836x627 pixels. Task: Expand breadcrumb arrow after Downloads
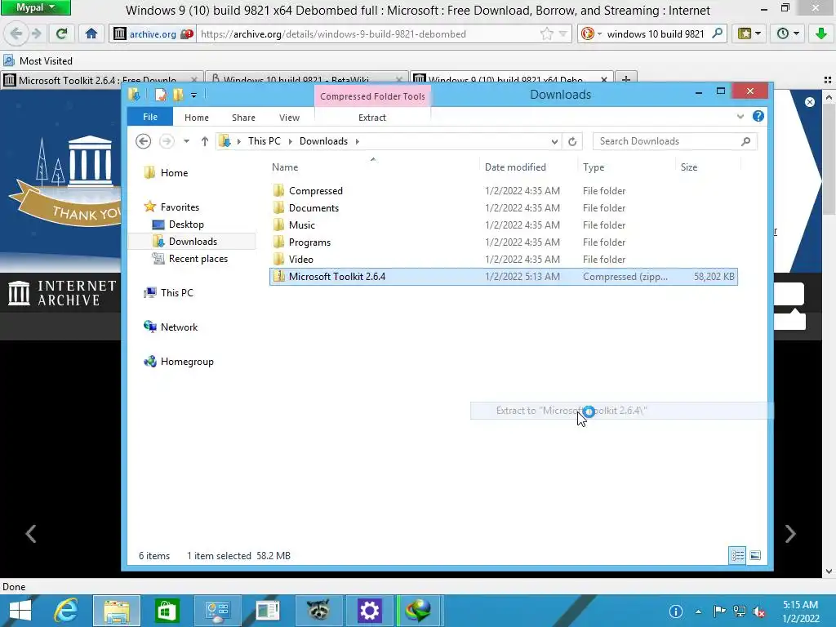(358, 141)
